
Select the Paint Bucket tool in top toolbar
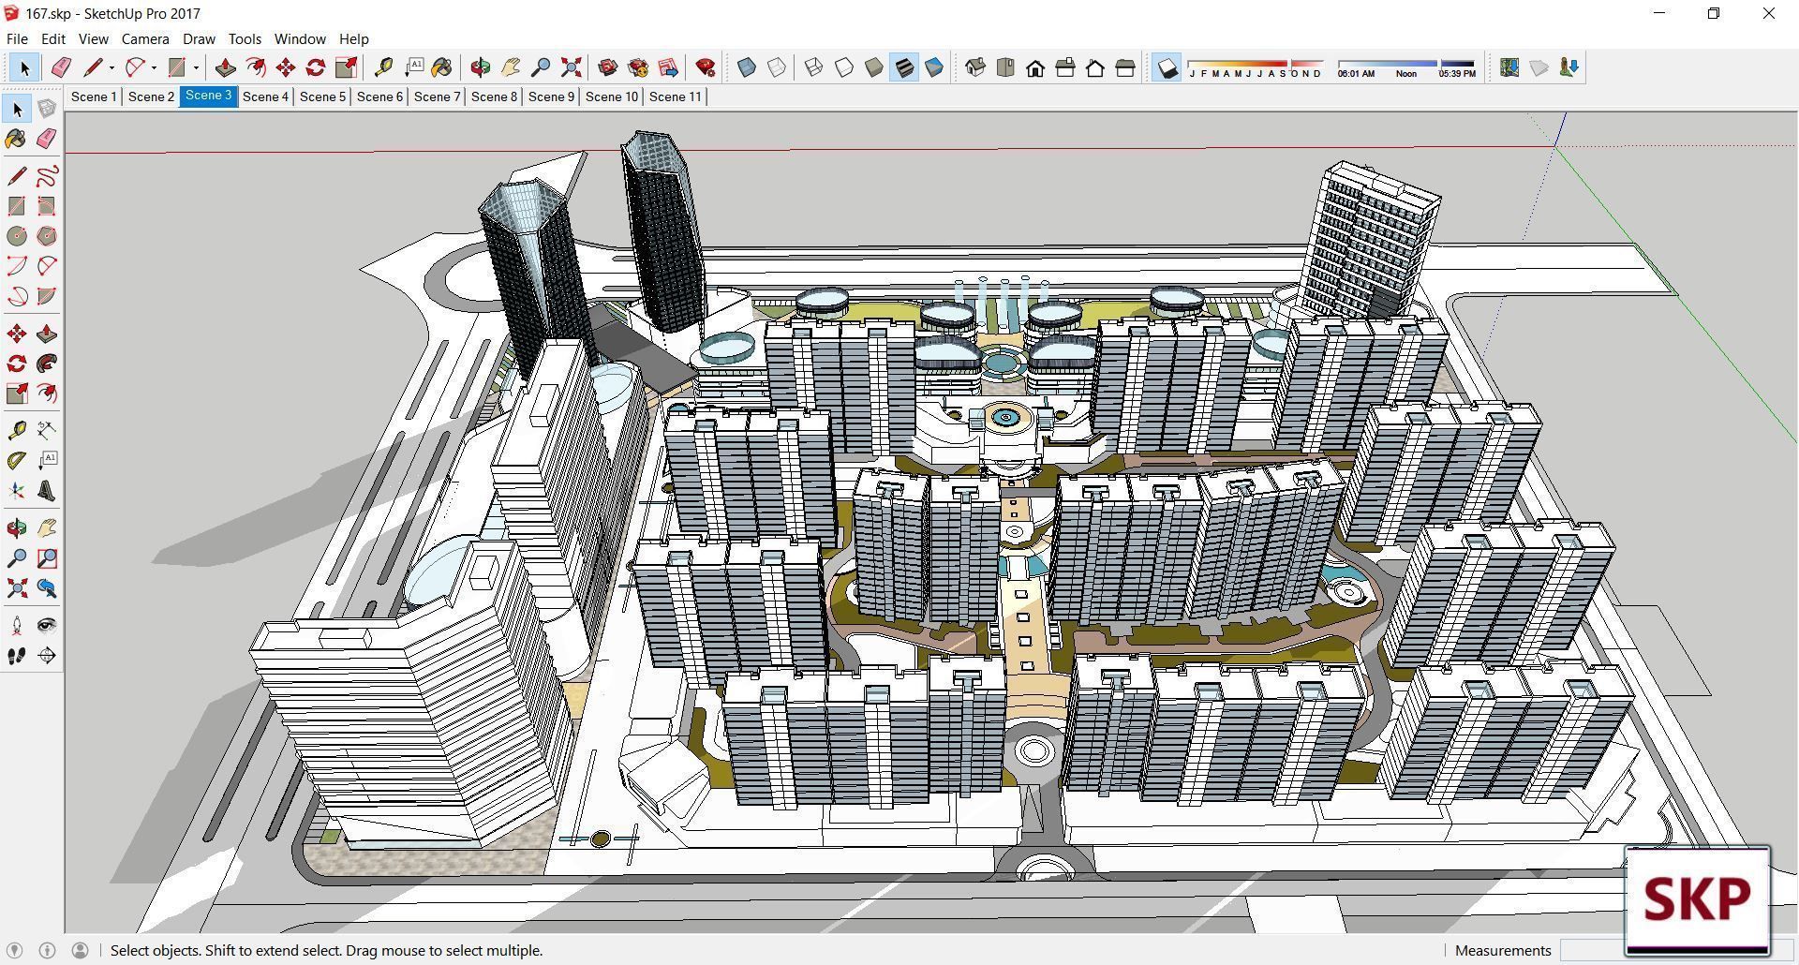[441, 67]
